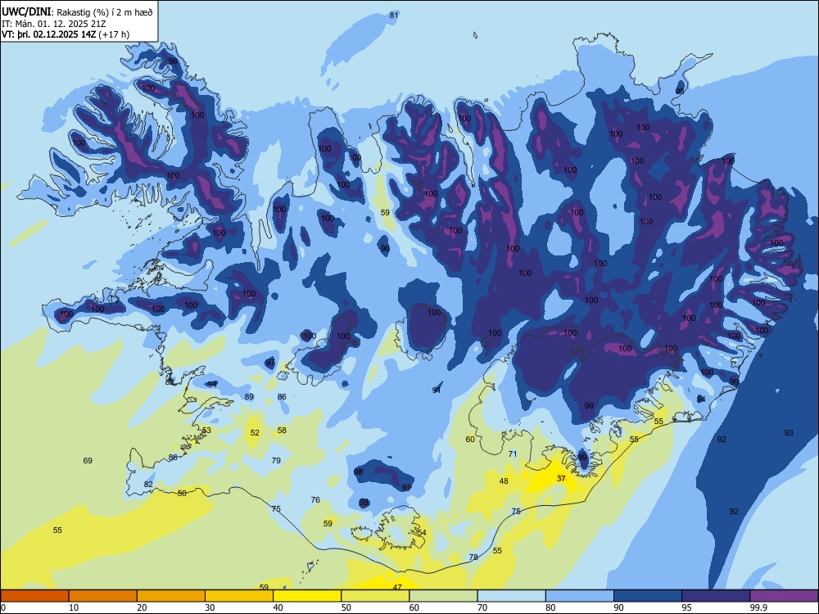Click the '76' humidity value on the map
Image resolution: width=819 pixels, height=614 pixels.
(x=315, y=499)
